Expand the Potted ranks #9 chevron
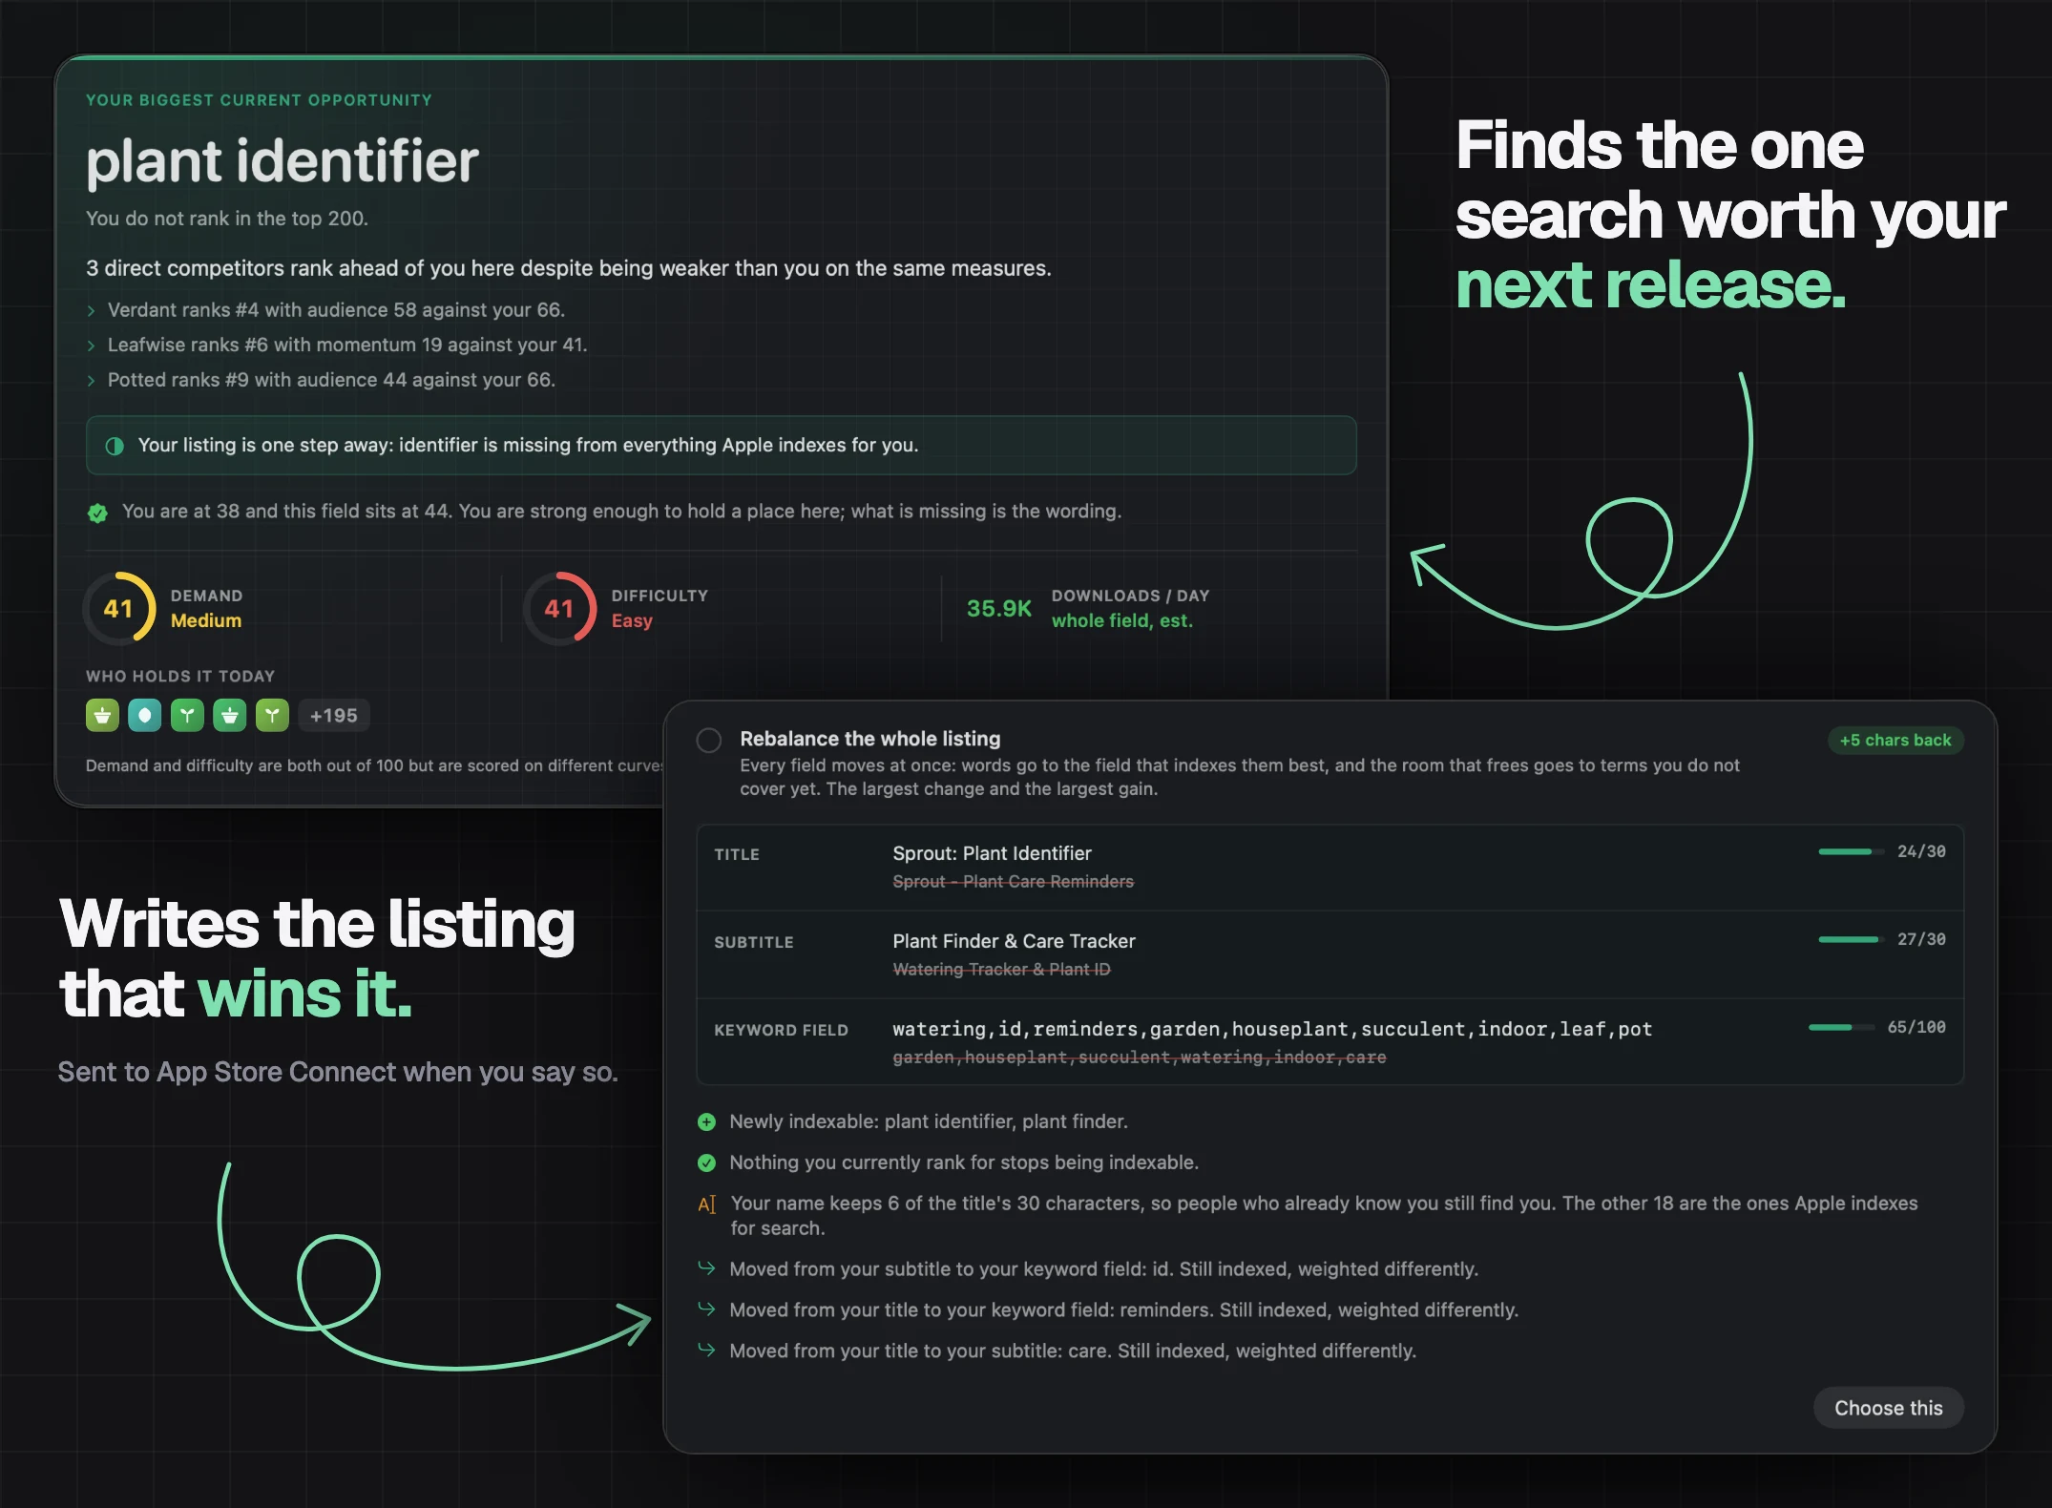The height and width of the screenshot is (1508, 2052). 92,381
